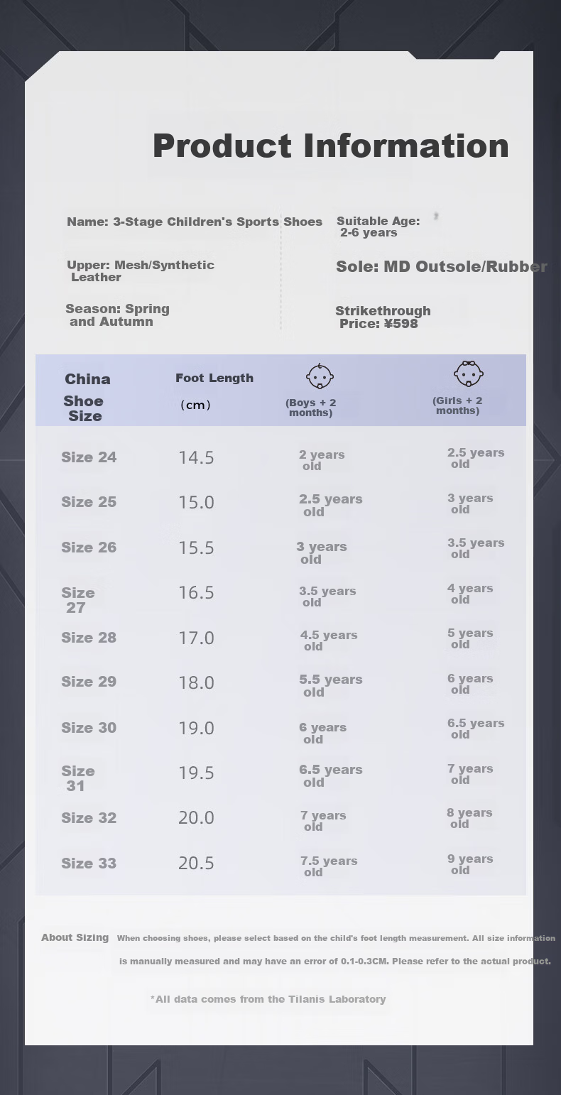The height and width of the screenshot is (1095, 561).
Task: Click the Strikethrough Price ¥598 text
Action: click(383, 317)
